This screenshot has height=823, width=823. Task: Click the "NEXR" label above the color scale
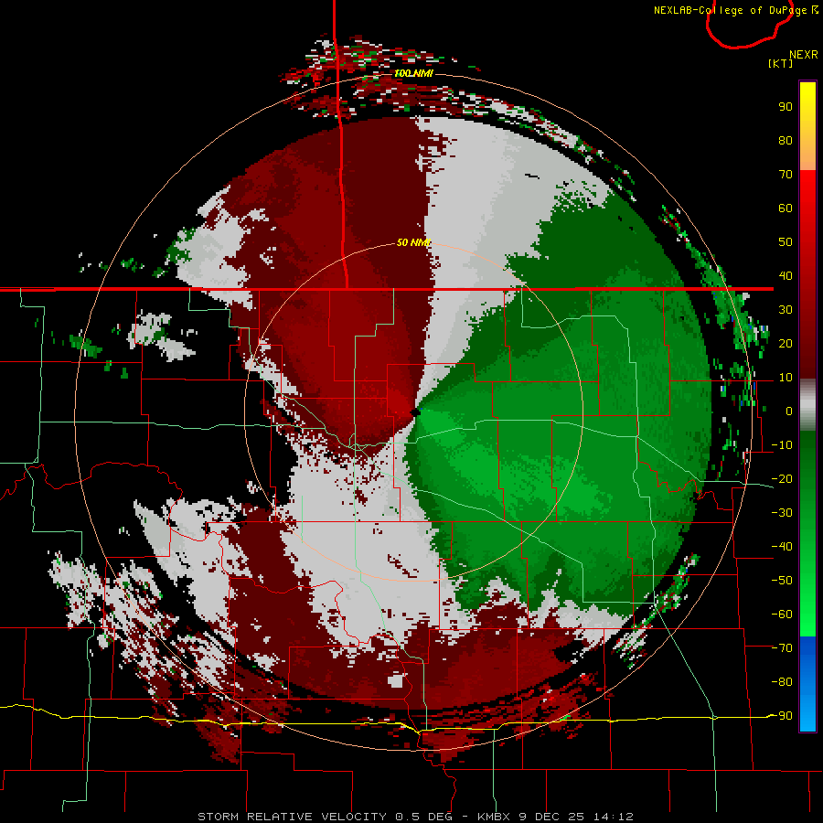coord(804,55)
